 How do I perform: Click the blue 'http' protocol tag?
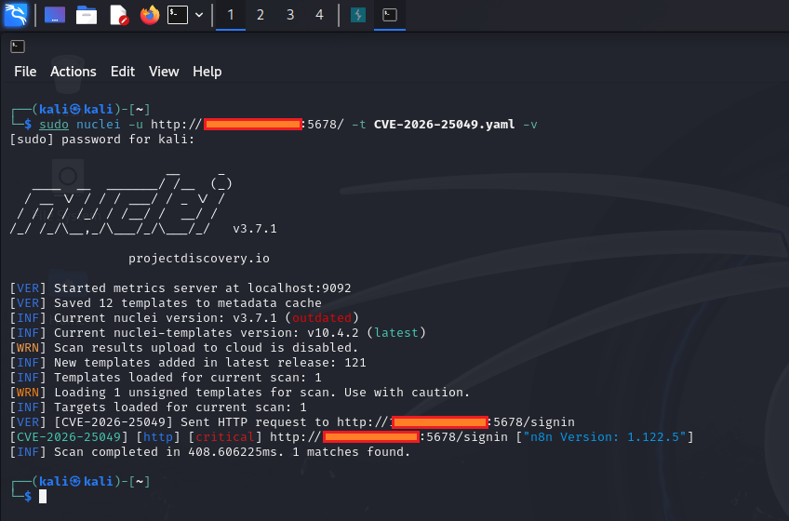(158, 437)
